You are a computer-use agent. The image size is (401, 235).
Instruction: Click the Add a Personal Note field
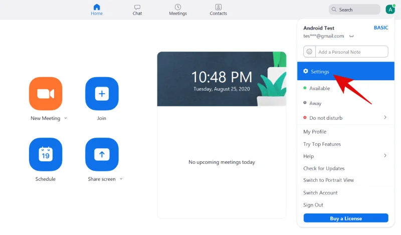coord(351,52)
